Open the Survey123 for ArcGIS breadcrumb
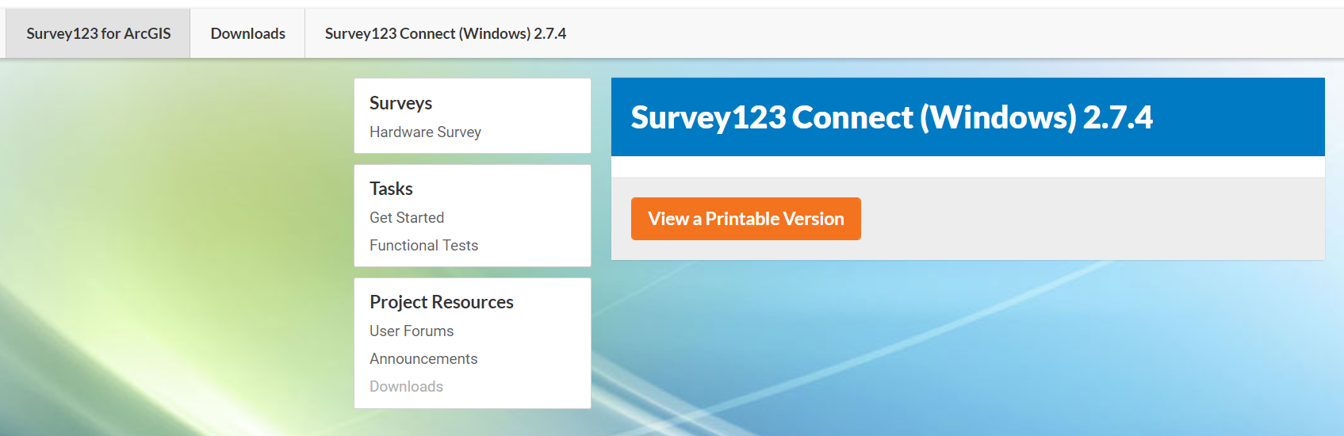Viewport: 1344px width, 436px height. pyautogui.click(x=98, y=33)
